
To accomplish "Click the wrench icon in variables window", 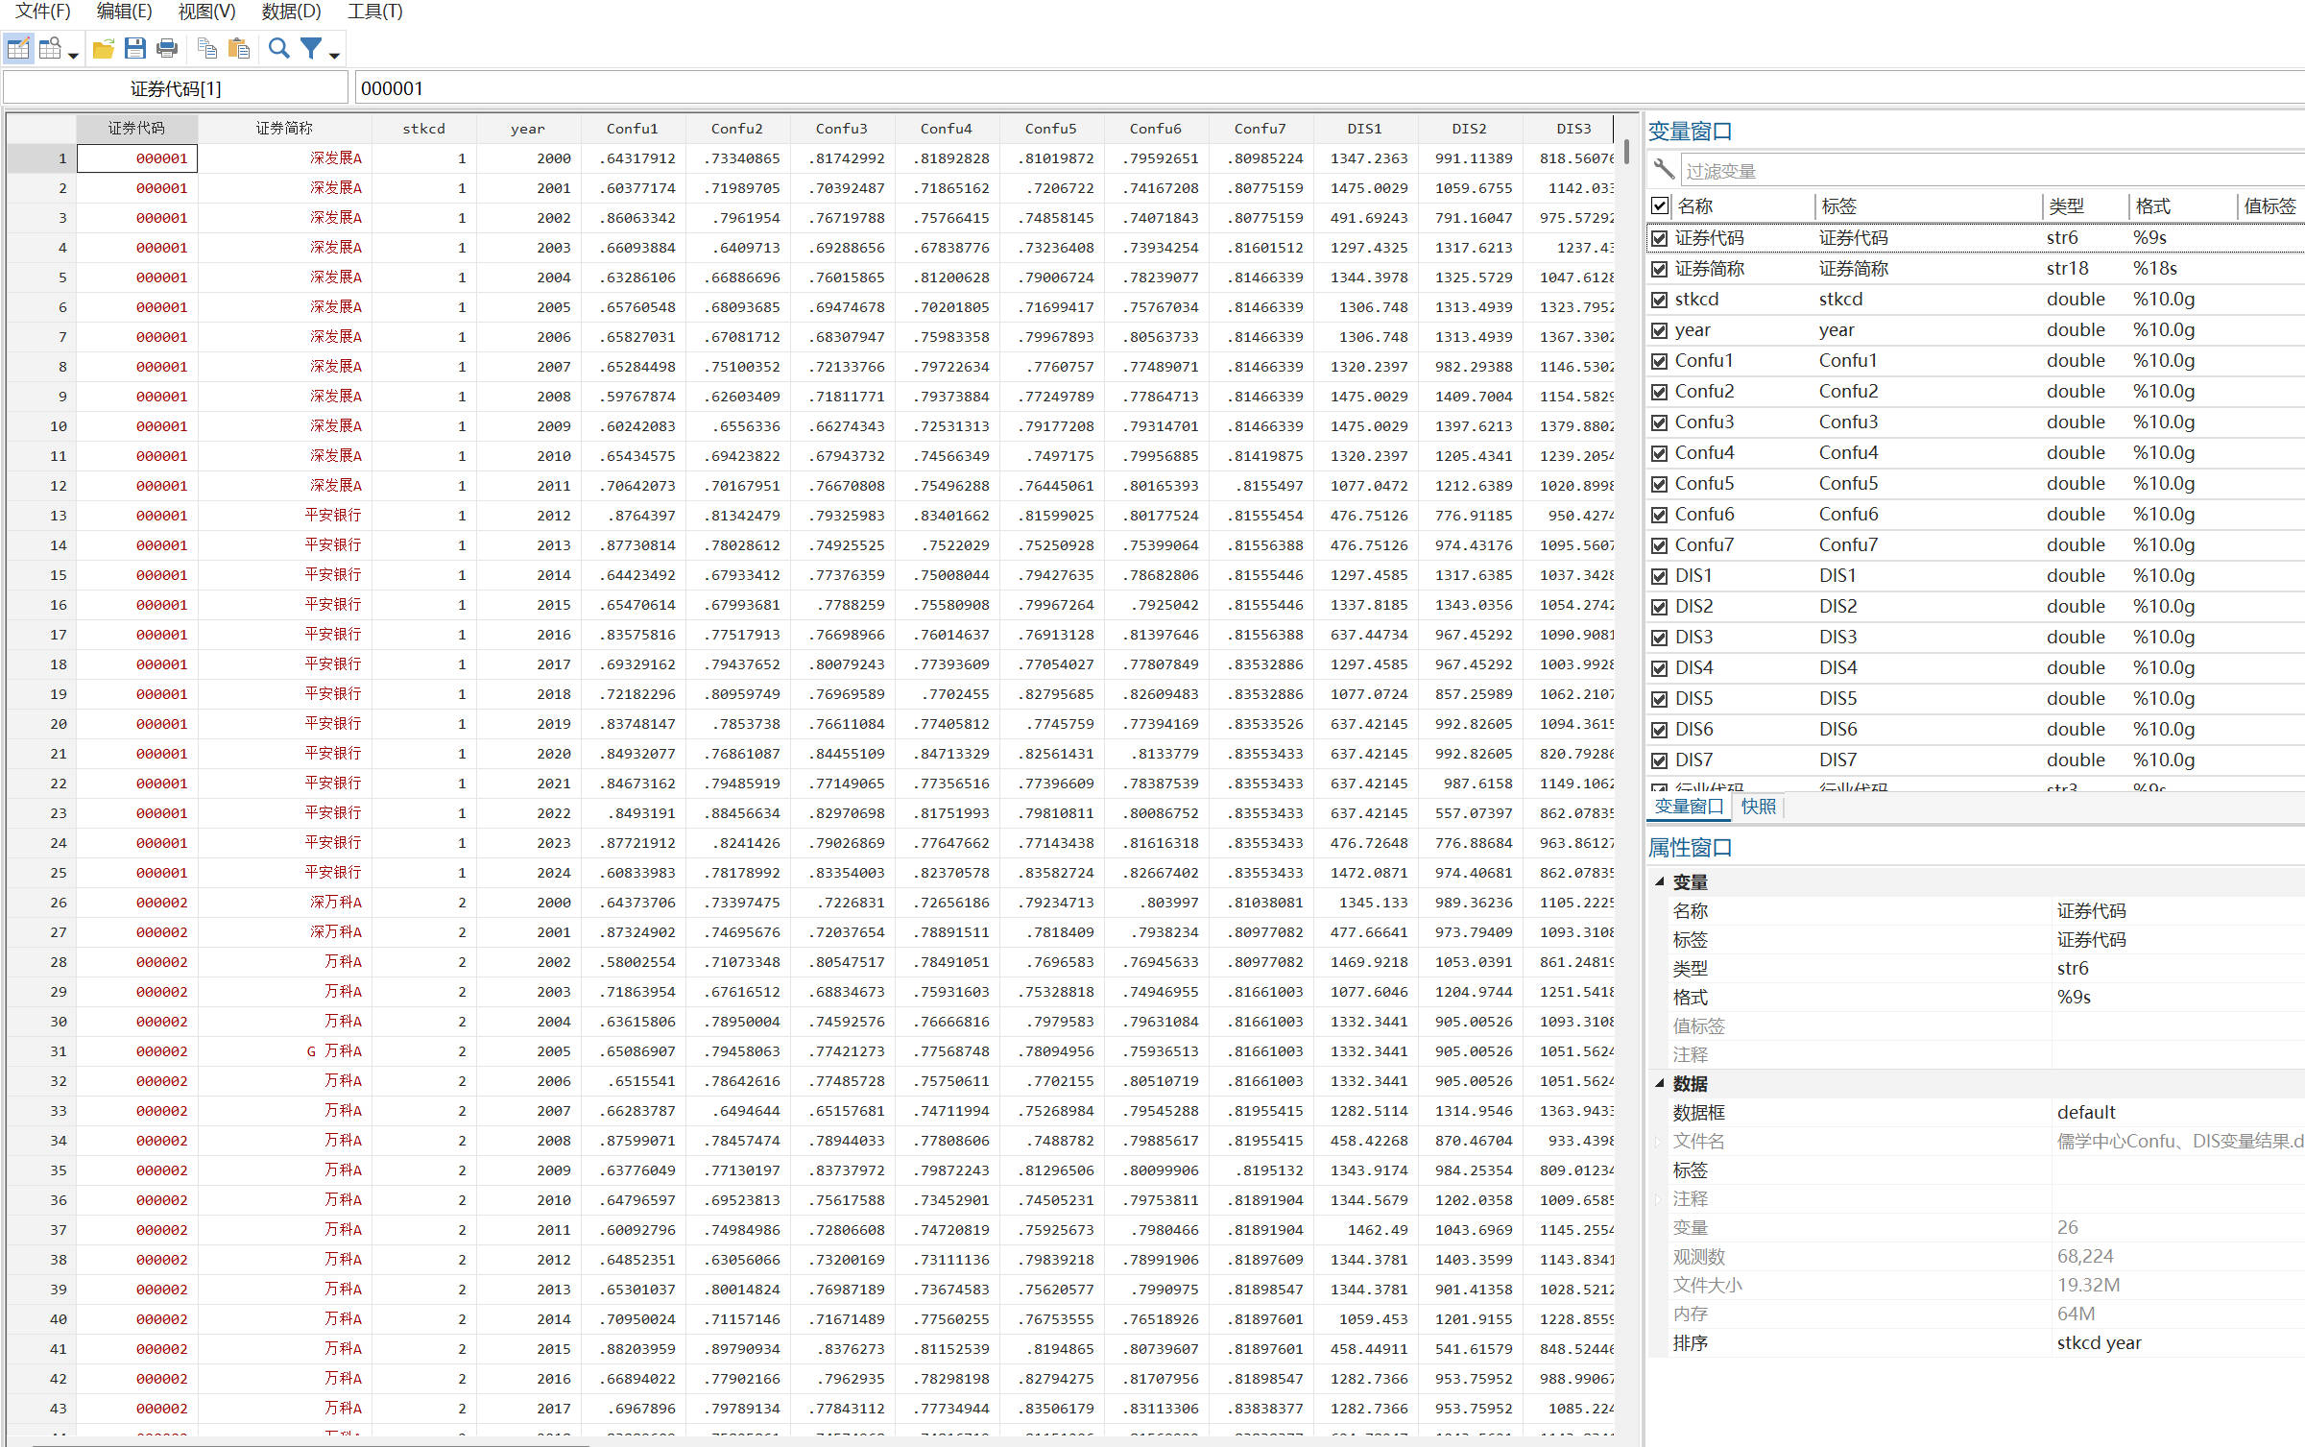I will tap(1664, 171).
